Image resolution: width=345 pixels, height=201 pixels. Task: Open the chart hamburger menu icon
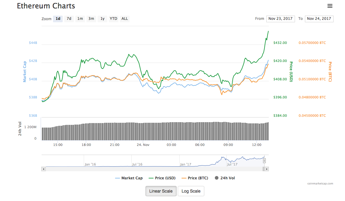pyautogui.click(x=330, y=6)
